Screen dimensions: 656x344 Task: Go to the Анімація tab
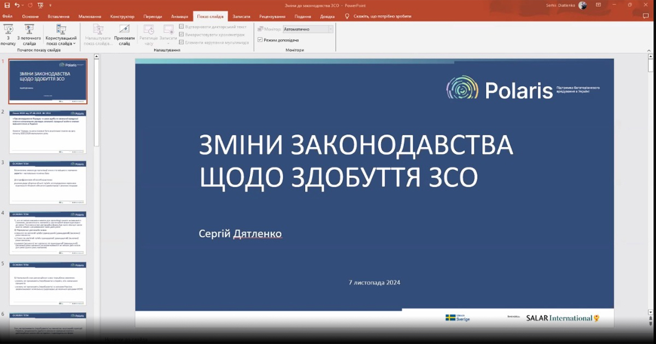[x=179, y=16]
